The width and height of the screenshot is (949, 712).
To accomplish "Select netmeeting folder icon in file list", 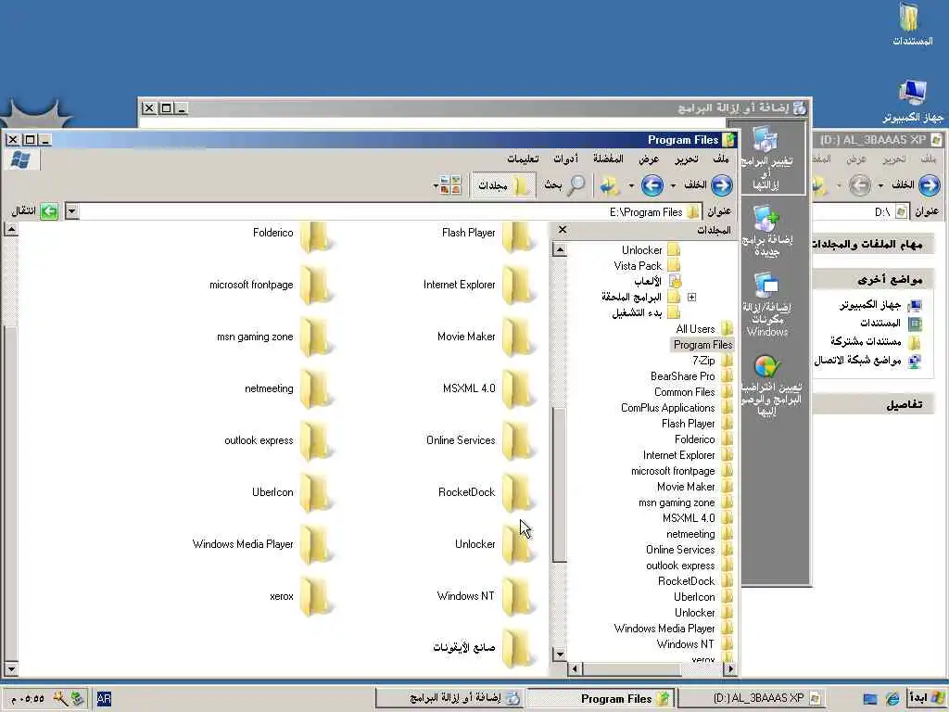I will point(316,388).
